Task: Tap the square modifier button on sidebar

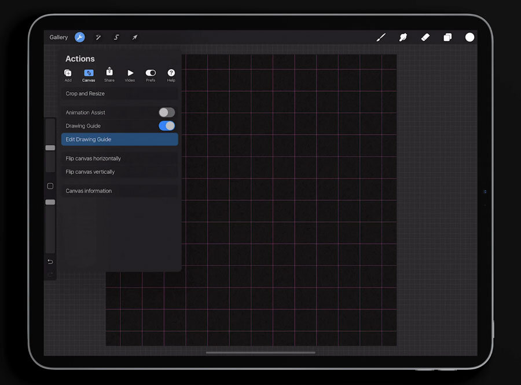Action: coord(50,186)
